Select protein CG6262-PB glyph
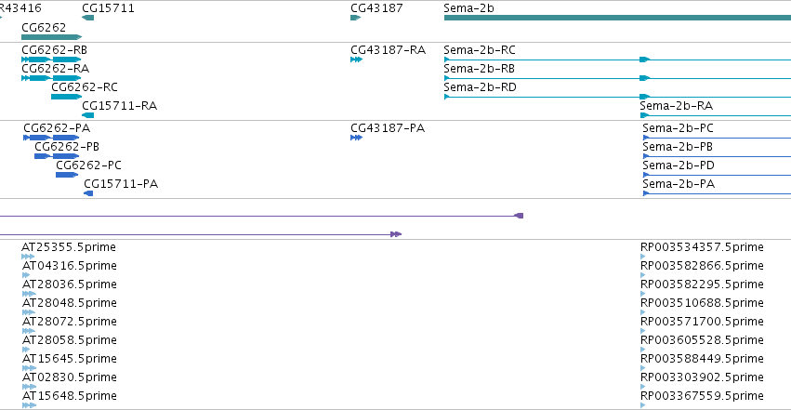 click(57, 156)
